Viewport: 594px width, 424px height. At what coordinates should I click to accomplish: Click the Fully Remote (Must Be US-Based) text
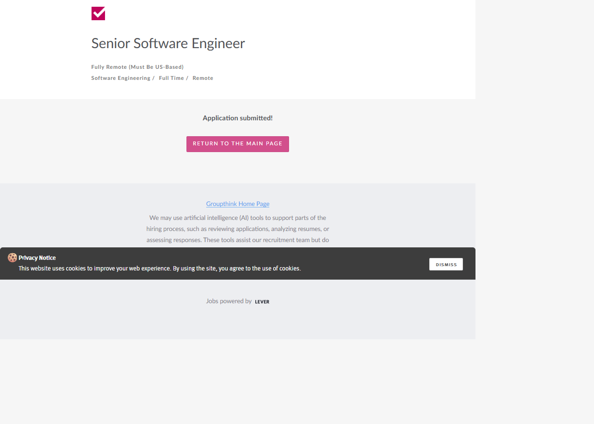(137, 67)
